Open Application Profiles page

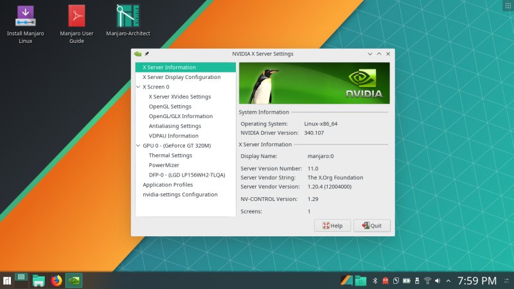coord(168,185)
